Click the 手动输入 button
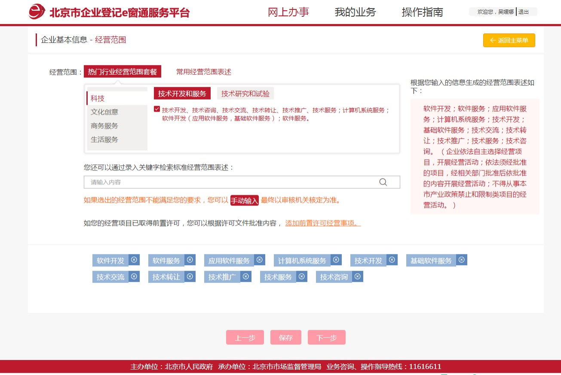The width and height of the screenshot is (561, 375). (245, 200)
